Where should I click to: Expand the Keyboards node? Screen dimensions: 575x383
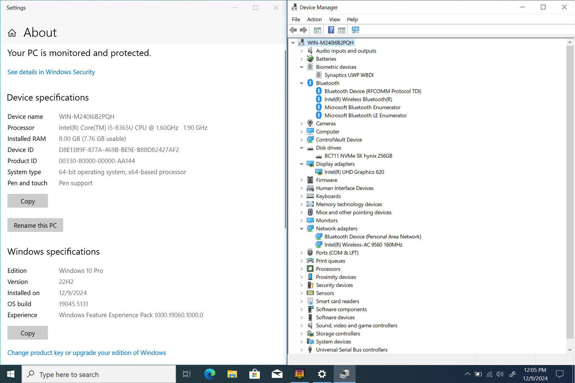pos(302,196)
